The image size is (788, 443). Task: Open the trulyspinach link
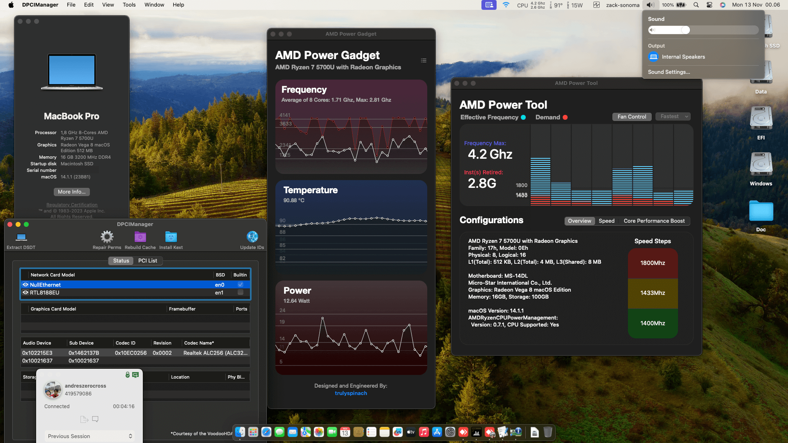(x=351, y=393)
